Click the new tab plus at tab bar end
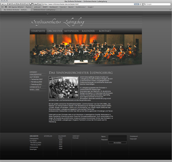Image resolution: width=172 pixels, height=162 pixels. point(170,10)
